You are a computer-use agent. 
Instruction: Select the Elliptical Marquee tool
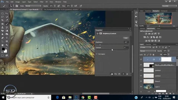(x=3, y=13)
